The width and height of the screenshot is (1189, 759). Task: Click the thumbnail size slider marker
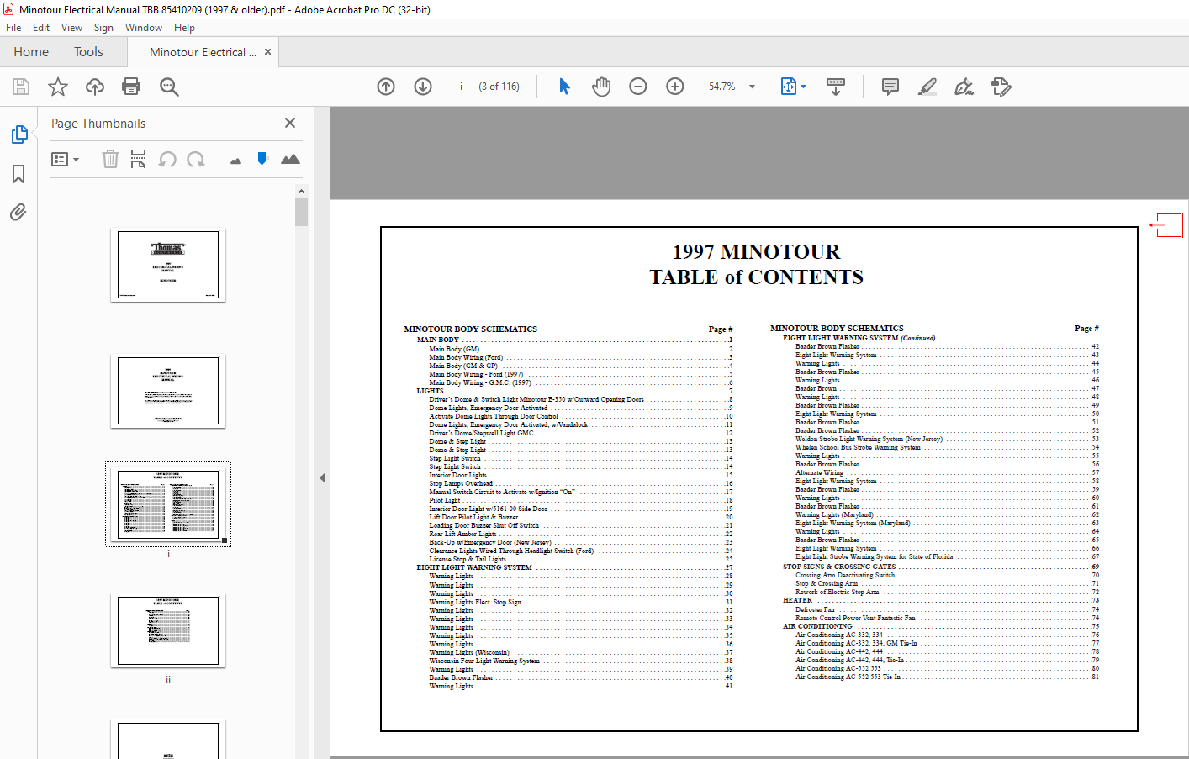click(x=262, y=158)
